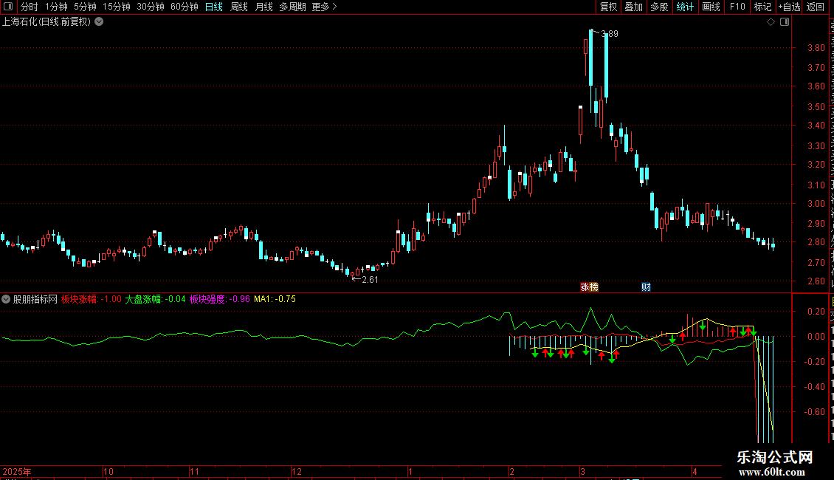Click the 2.61 low price label
Screen dimensions: 834x480
370,279
